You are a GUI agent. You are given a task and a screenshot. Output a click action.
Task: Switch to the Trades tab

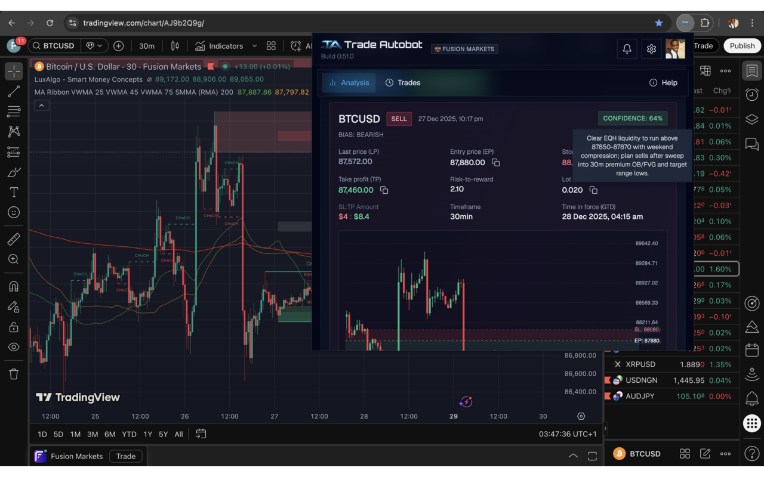point(403,83)
